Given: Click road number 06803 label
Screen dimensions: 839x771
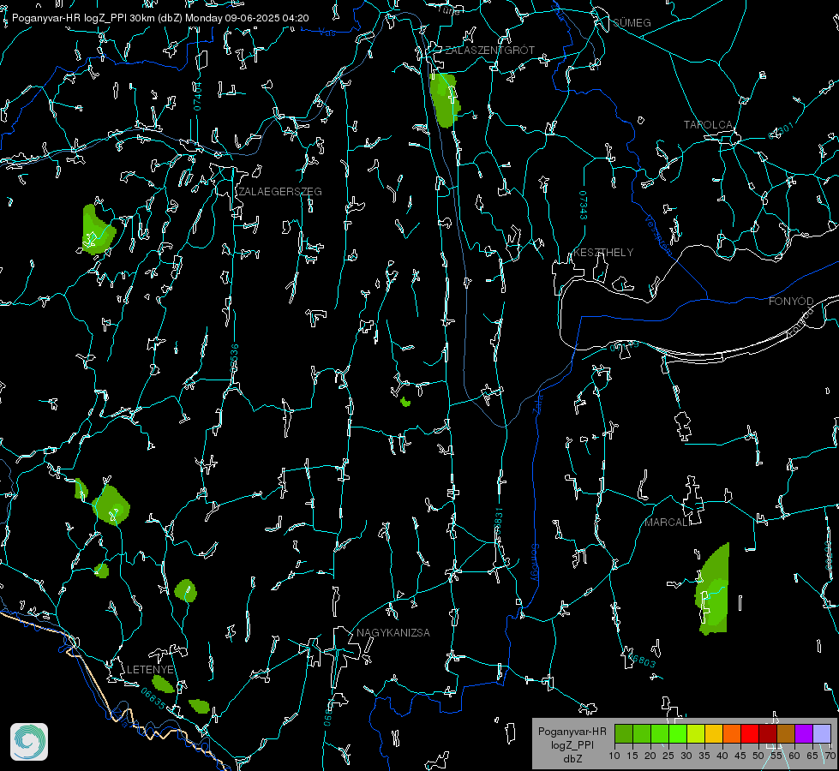Looking at the screenshot, I should coord(640,659).
